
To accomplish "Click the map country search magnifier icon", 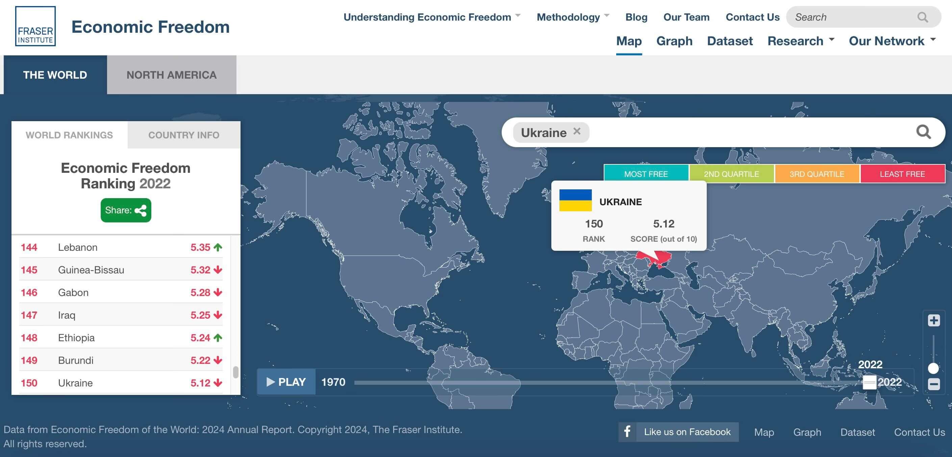I will 923,132.
